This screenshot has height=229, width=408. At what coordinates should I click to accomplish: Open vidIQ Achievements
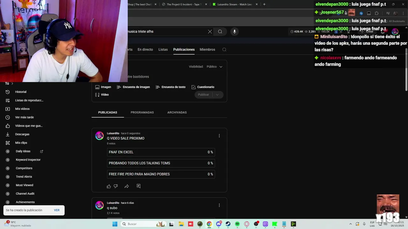[25, 202]
